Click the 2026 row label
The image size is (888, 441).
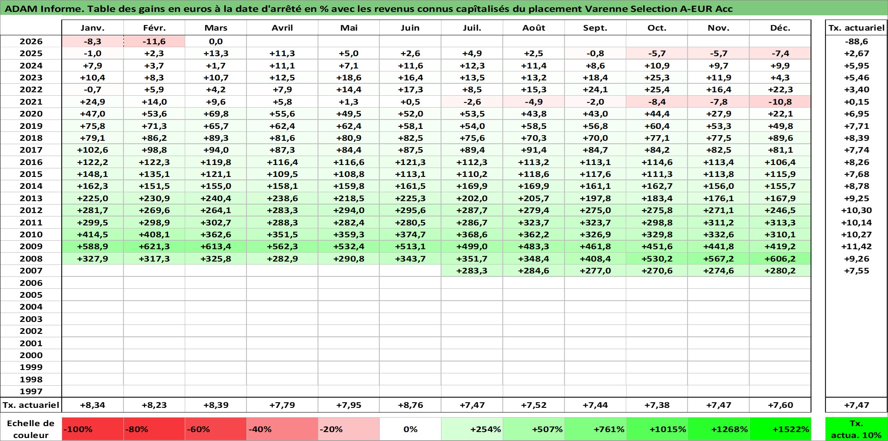coord(31,41)
